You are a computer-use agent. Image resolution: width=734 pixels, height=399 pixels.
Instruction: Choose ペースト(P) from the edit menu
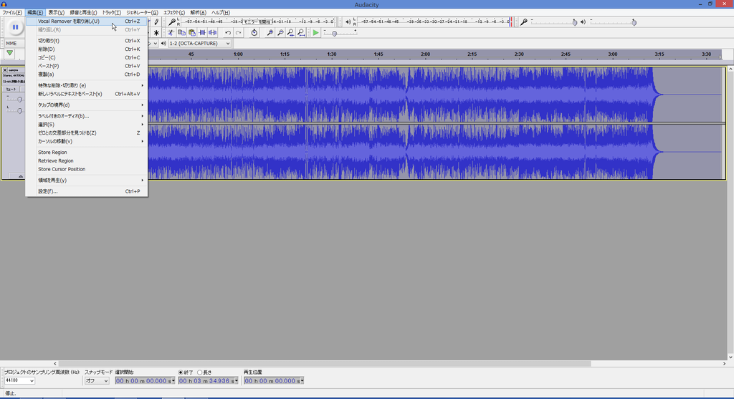87,66
